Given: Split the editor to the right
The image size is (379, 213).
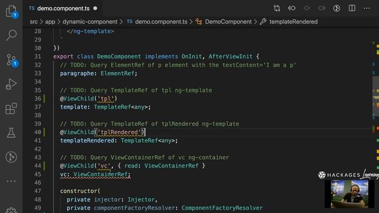Looking at the screenshot, I should click(x=352, y=8).
